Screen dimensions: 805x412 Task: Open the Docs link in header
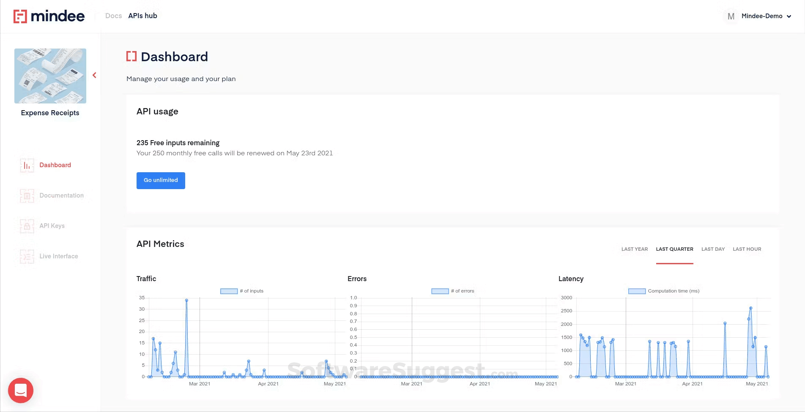coord(113,16)
